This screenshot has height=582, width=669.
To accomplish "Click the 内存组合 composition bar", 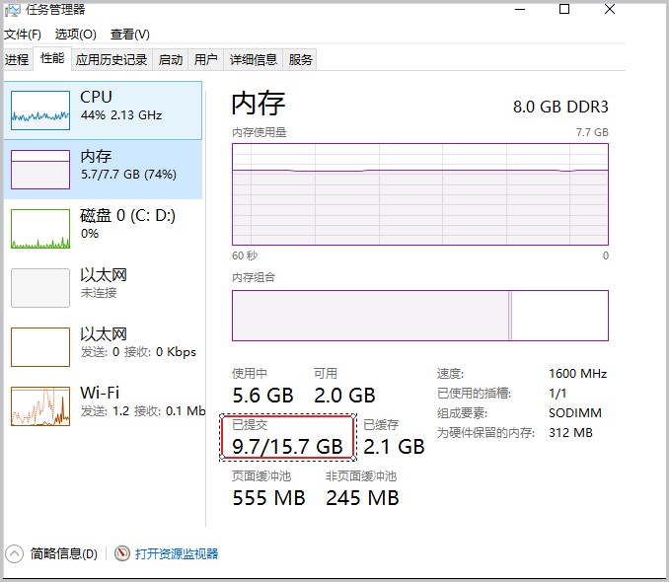I will [x=420, y=316].
